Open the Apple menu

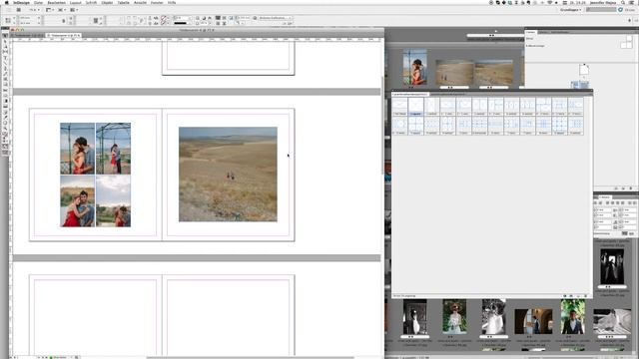click(x=6, y=2)
